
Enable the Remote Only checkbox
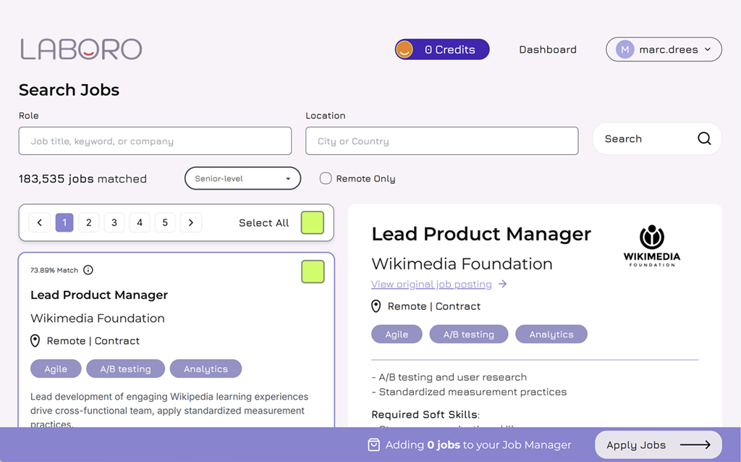[x=326, y=178]
